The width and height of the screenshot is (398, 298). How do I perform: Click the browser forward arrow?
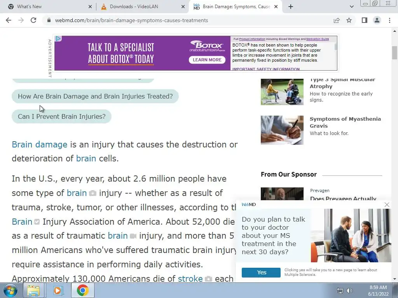[x=21, y=20]
